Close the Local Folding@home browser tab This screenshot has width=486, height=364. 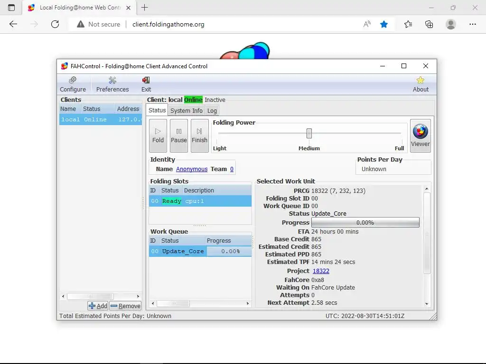pos(128,8)
